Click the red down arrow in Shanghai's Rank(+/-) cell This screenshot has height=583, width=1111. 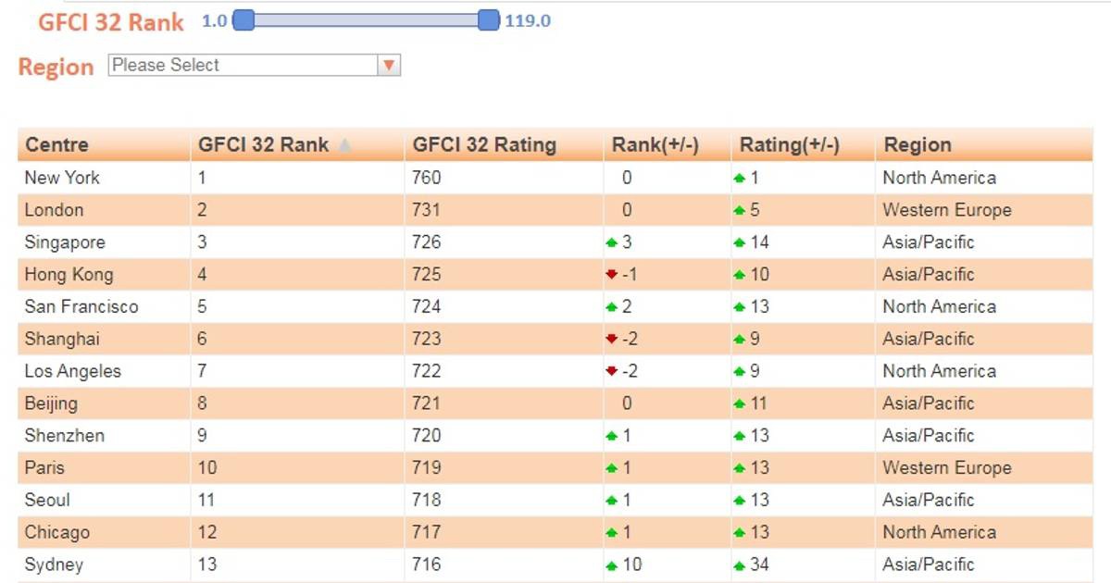pyautogui.click(x=611, y=340)
